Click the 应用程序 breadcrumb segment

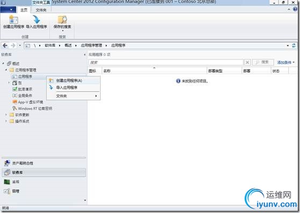point(118,45)
